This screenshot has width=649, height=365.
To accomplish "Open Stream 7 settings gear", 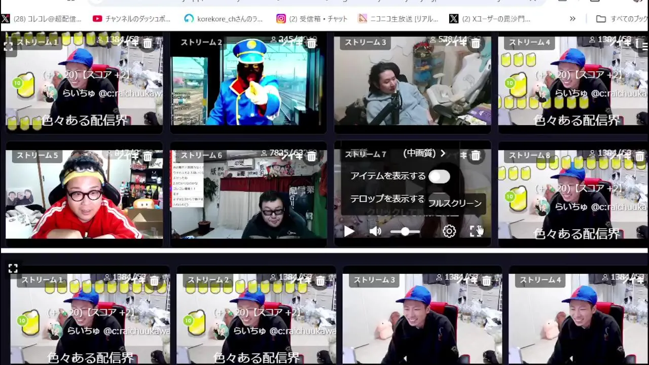I will pyautogui.click(x=449, y=232).
